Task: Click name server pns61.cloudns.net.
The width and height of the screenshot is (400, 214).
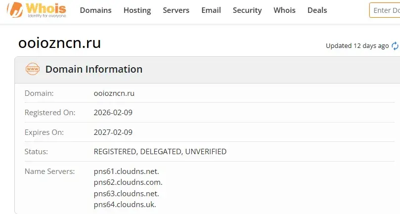Action: tap(126, 171)
